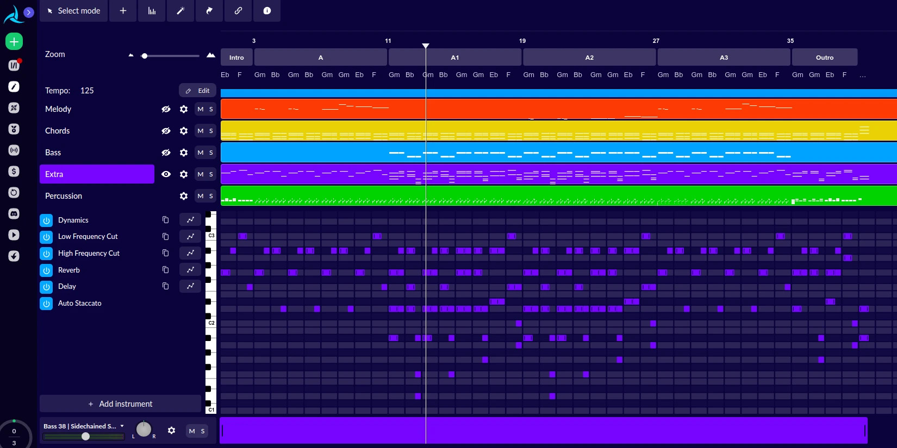
Task: Click the link chain icon in toolbar
Action: click(x=238, y=11)
